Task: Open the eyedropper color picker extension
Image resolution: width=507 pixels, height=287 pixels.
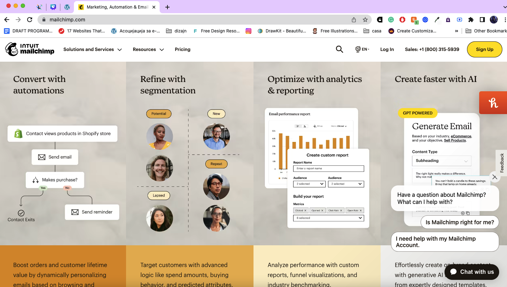Action: (x=437, y=20)
